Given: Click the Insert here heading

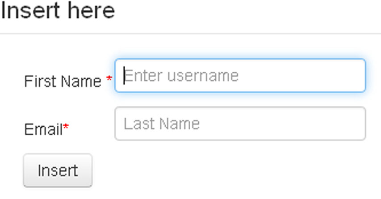Looking at the screenshot, I should [x=58, y=11].
